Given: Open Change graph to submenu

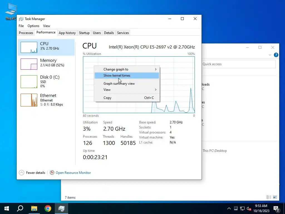Looking at the screenshot, I should [x=127, y=69].
